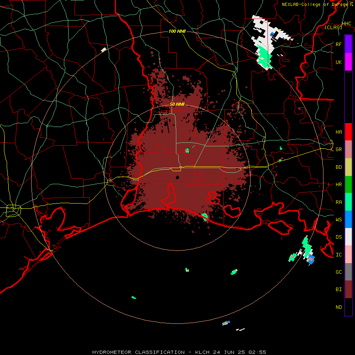Click the "UK" legend label
This screenshot has width=355, height=355.
click(x=338, y=62)
